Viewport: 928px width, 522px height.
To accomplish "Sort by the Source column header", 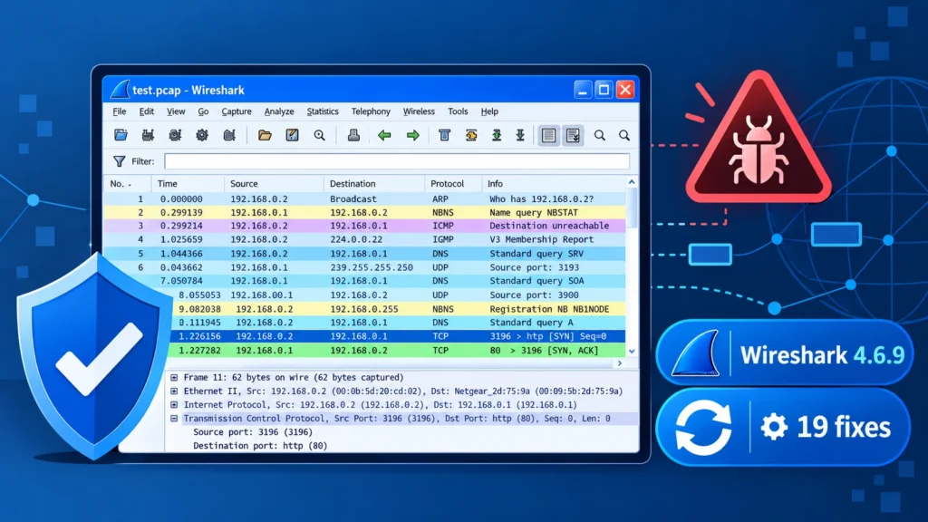I will click(274, 183).
